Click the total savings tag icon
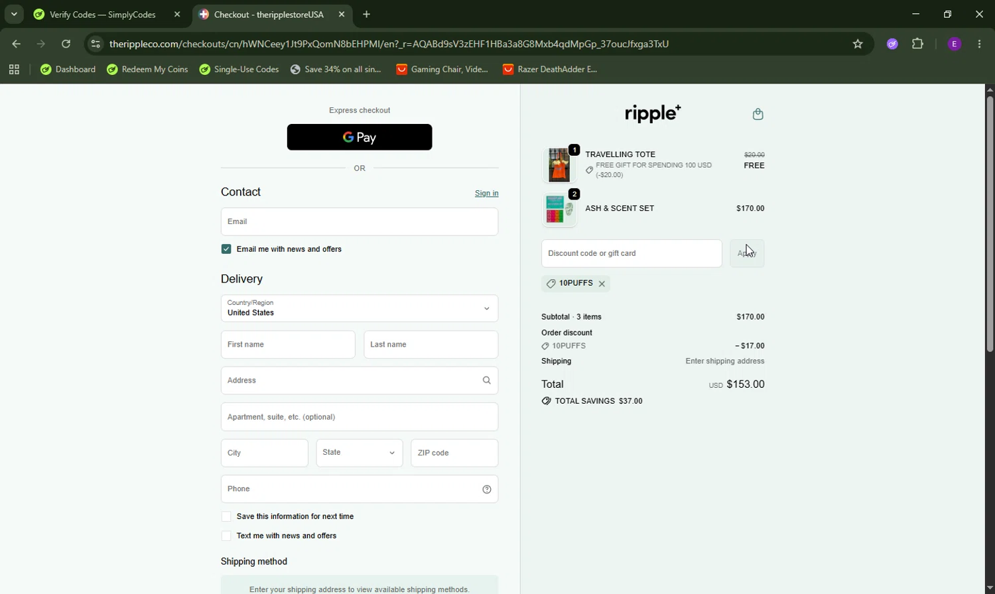The height and width of the screenshot is (594, 995). [546, 402]
